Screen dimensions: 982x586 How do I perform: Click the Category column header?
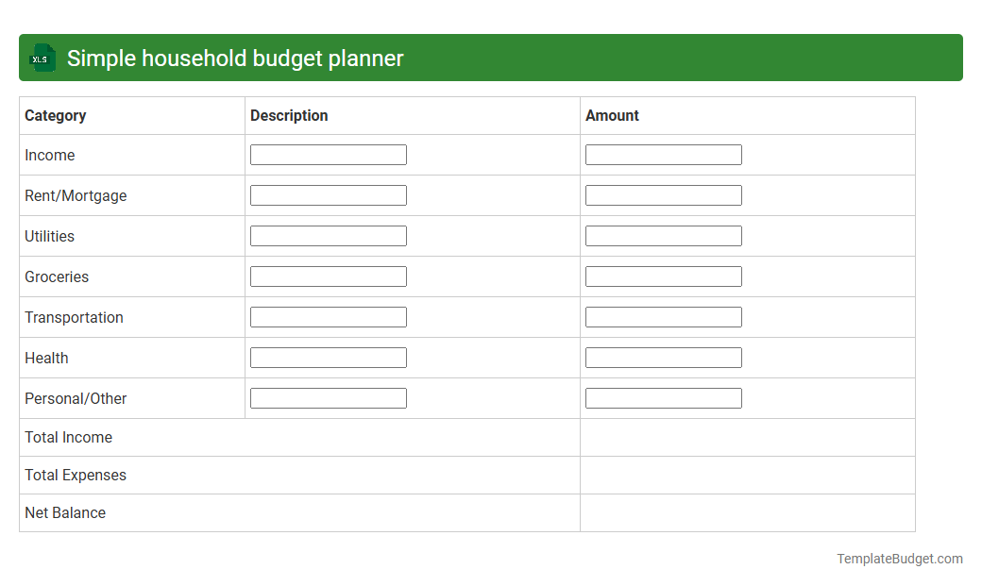(x=56, y=115)
